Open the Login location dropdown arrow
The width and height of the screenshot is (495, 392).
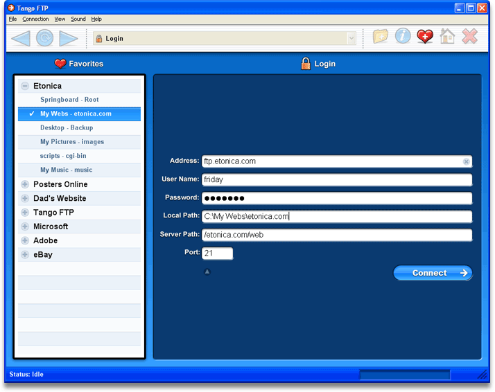pyautogui.click(x=351, y=39)
